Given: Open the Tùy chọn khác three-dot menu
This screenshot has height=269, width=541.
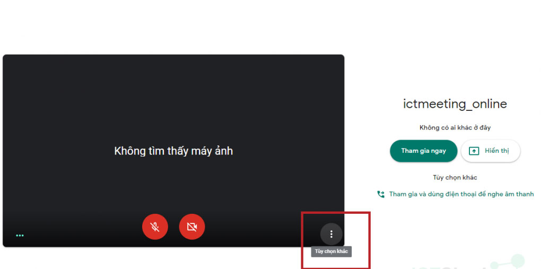Looking at the screenshot, I should click(x=331, y=234).
